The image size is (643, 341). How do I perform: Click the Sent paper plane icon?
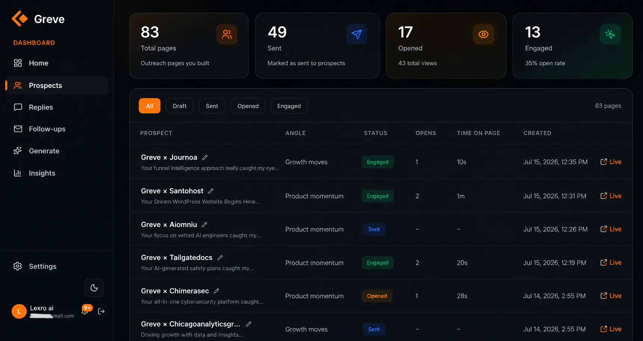pyautogui.click(x=357, y=34)
